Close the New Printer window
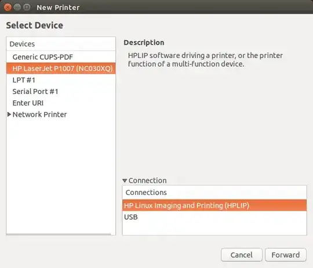Screen dimensions: 313x268 8,8
